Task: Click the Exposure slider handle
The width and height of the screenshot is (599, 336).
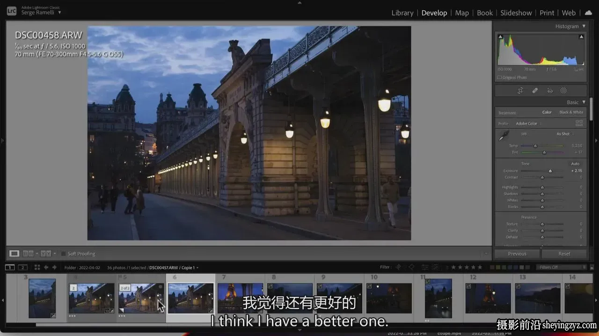Action: pos(550,171)
